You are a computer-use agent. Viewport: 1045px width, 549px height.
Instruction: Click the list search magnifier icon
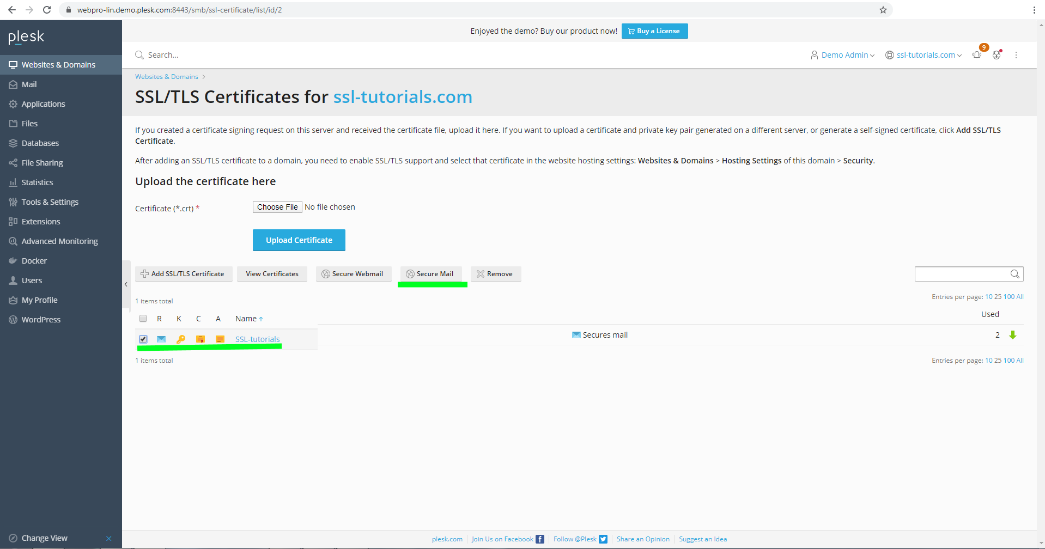click(x=1015, y=274)
